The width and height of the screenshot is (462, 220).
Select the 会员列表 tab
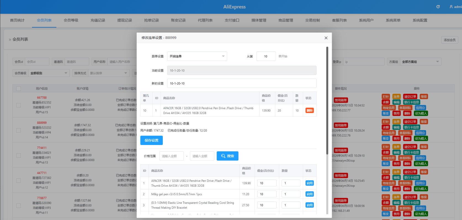click(44, 20)
